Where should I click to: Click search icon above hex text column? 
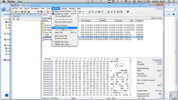point(117,59)
